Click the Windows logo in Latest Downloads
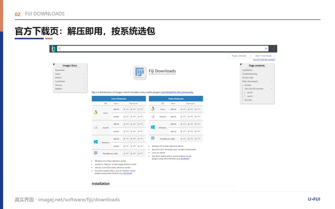Viewport: 335px width, 209px height. coord(96,142)
